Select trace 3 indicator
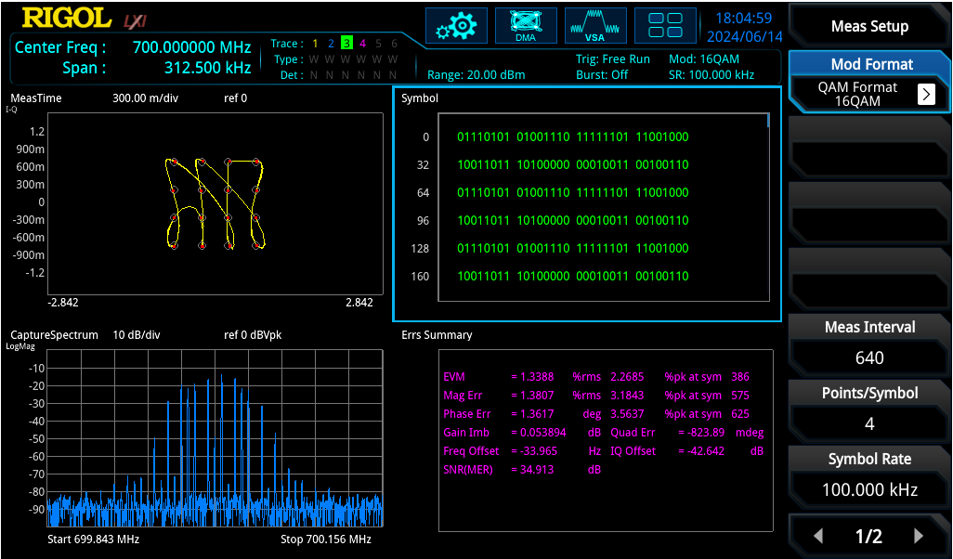953x559 pixels. tap(346, 43)
